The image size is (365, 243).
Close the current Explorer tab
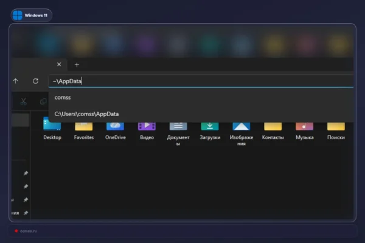[x=59, y=64]
